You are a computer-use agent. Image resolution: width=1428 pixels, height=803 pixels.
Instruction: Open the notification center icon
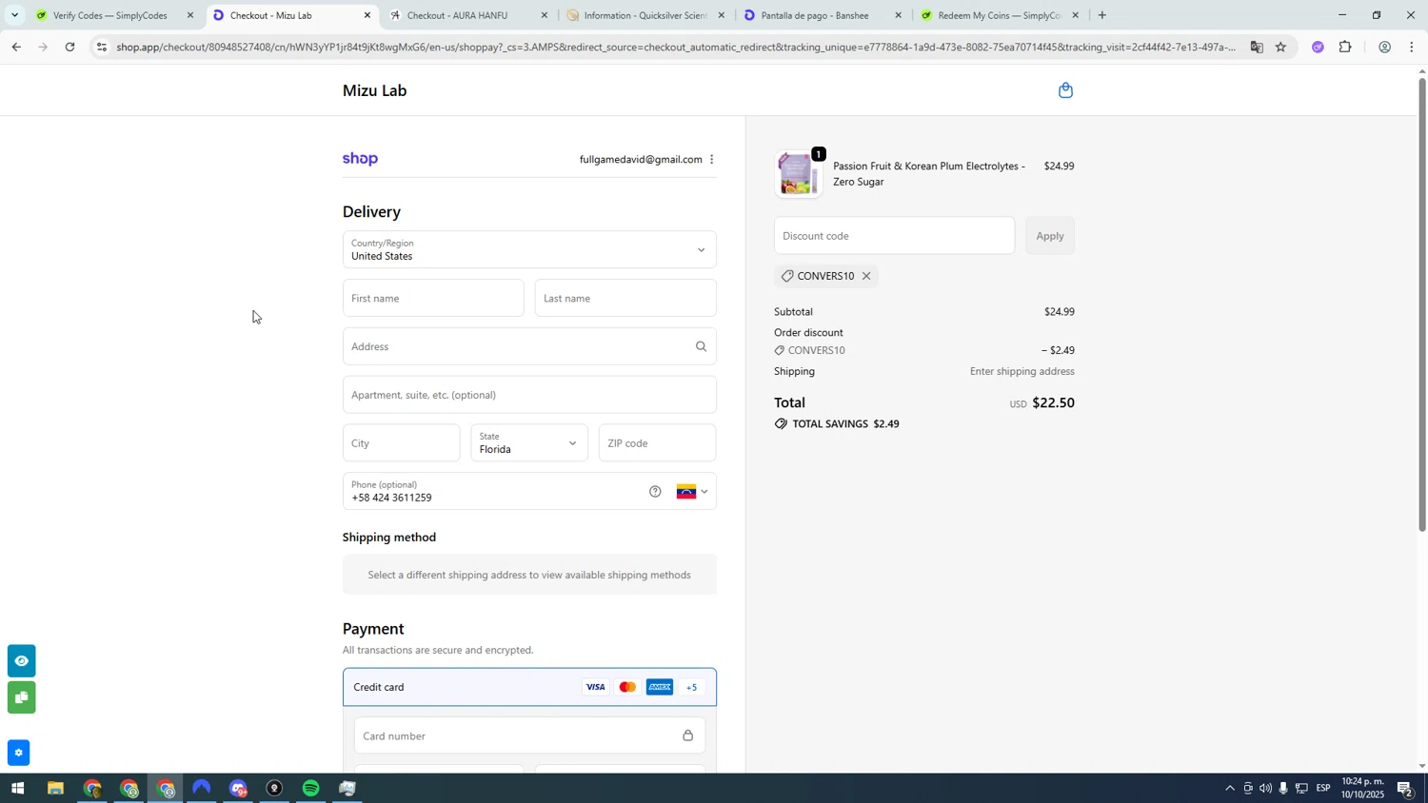point(1405,789)
